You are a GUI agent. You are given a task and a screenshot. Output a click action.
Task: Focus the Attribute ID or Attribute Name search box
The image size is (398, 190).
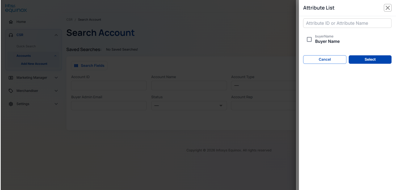[x=347, y=23]
